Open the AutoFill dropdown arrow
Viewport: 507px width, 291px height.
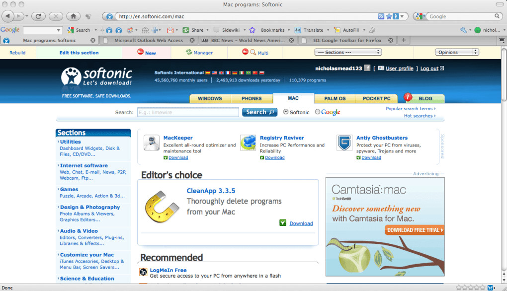[364, 30]
